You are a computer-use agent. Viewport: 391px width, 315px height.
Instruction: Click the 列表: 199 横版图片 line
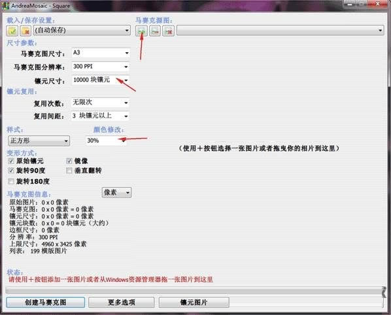[38, 251]
